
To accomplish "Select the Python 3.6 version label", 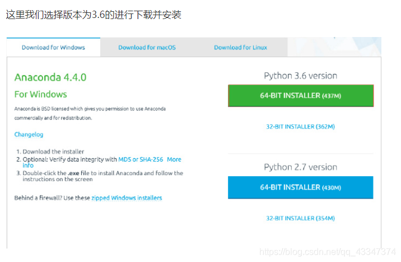I will coord(301,76).
